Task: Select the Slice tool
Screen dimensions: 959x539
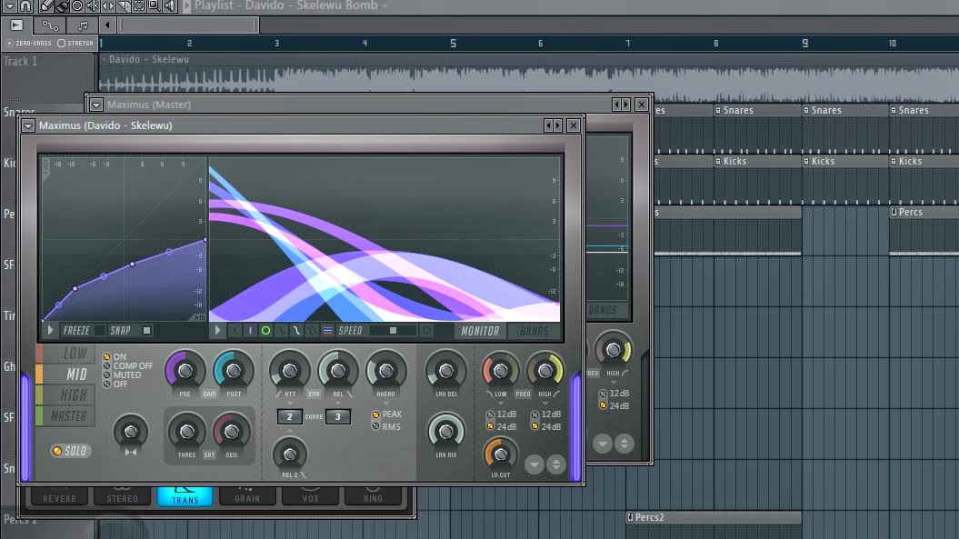Action: pyautogui.click(x=124, y=5)
